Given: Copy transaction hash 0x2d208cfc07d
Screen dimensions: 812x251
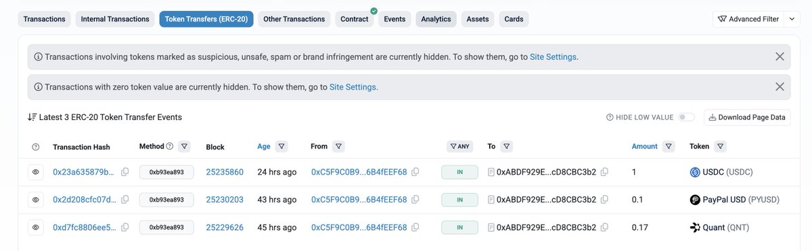Looking at the screenshot, I should [125, 200].
